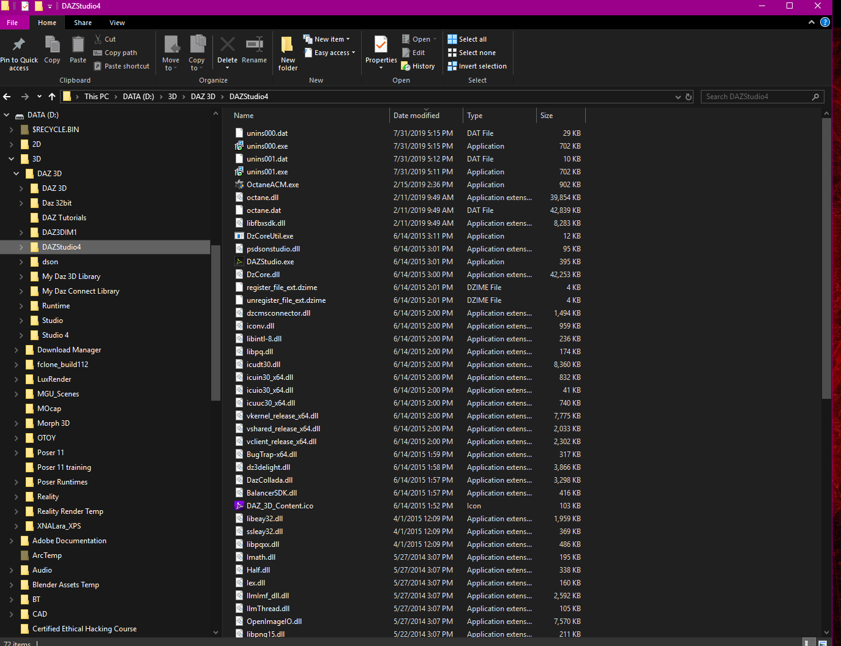Select the DAZ_3D_Content.ico file icon

coord(239,506)
